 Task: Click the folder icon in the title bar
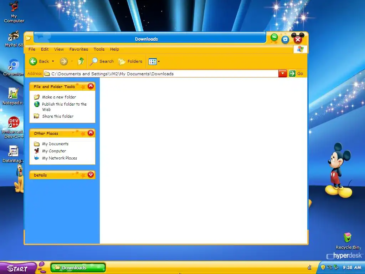pos(28,38)
